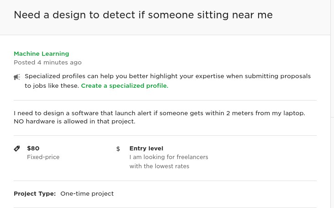The width and height of the screenshot is (334, 208).
Task: Click the Posted 4 minutes ago timestamp
Action: 48,63
